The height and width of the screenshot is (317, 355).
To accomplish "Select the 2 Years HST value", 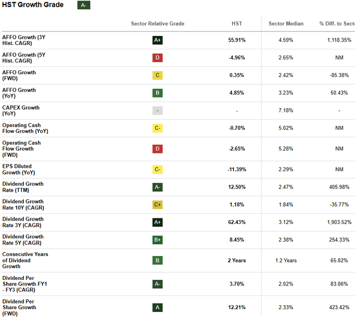I will coord(237,260).
